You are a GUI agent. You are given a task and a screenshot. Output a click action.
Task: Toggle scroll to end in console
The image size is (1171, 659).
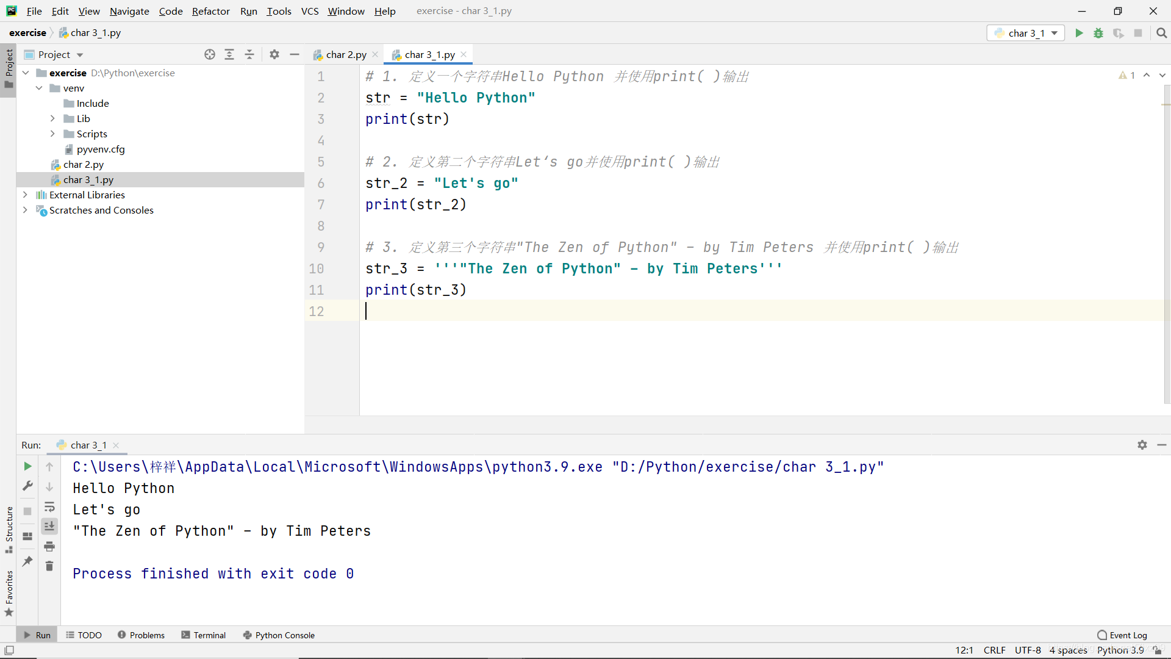[x=49, y=526]
